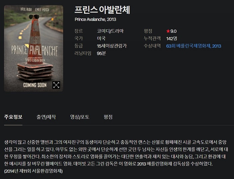This screenshot has width=234, height=179.
Task: Select the 주요정보 tab
Action: pyautogui.click(x=13, y=117)
